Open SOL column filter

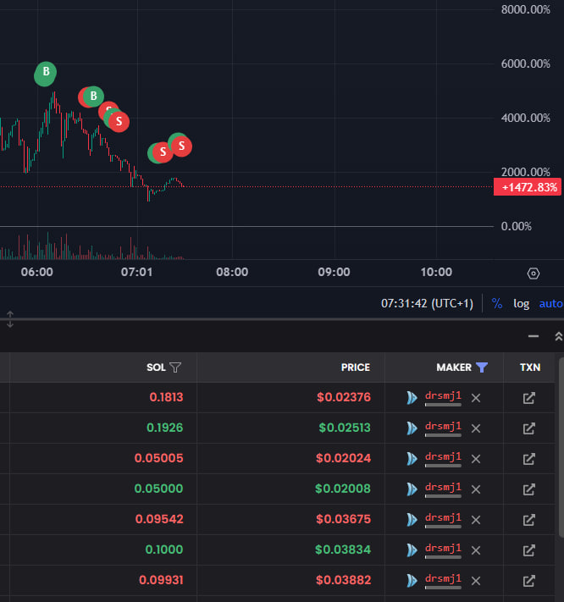175,367
